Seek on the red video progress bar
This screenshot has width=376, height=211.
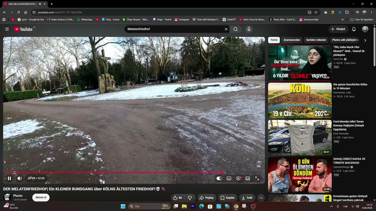coord(134,172)
